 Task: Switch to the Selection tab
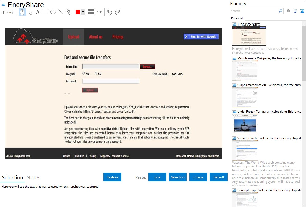click(13, 178)
